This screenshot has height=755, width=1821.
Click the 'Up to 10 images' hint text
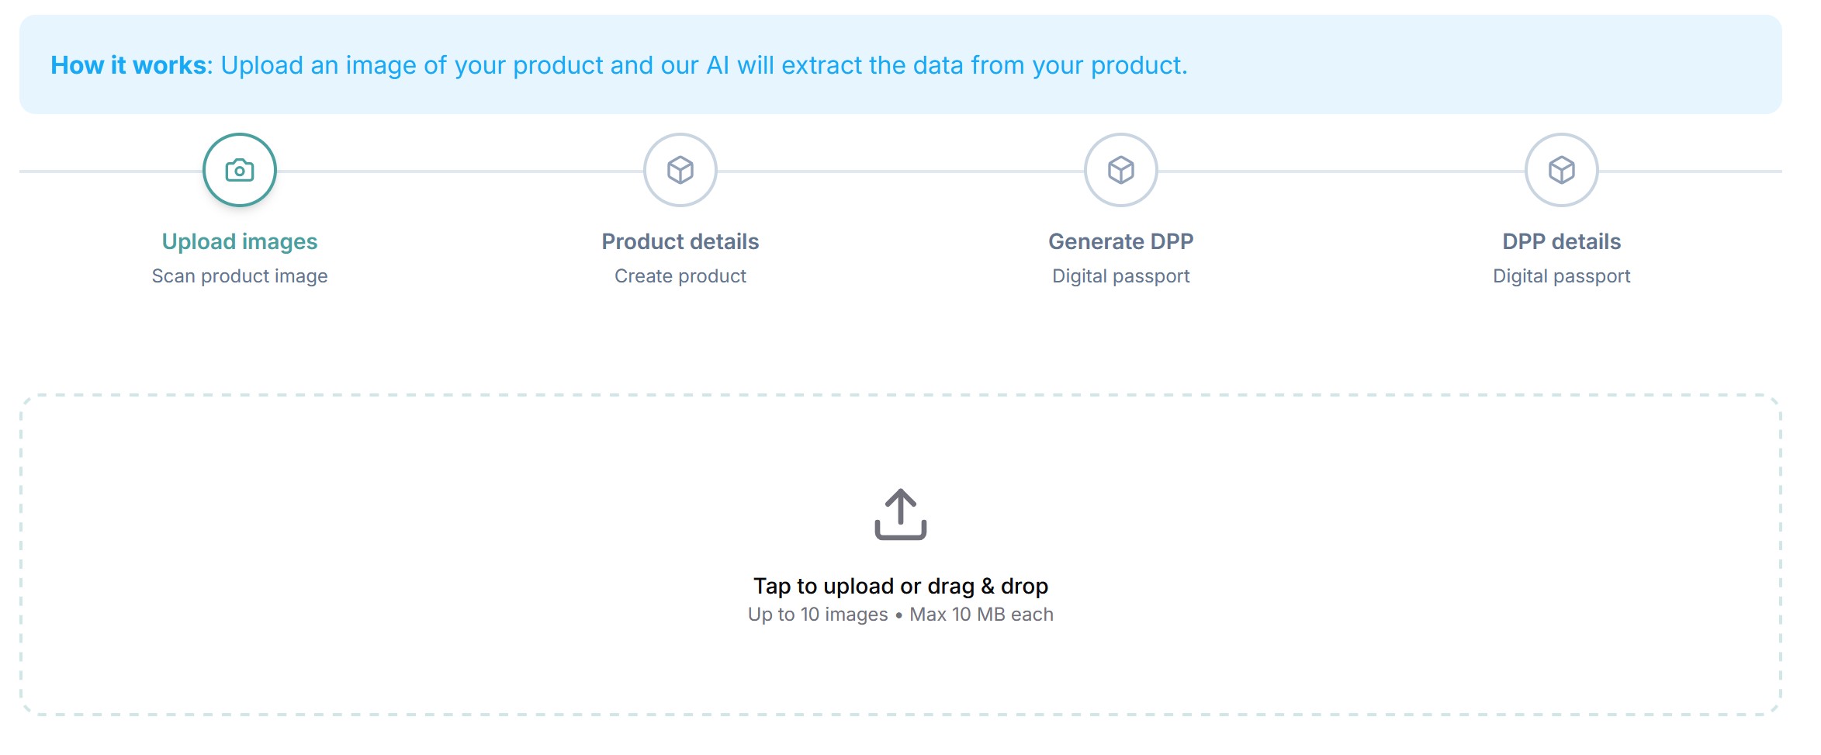coord(818,615)
